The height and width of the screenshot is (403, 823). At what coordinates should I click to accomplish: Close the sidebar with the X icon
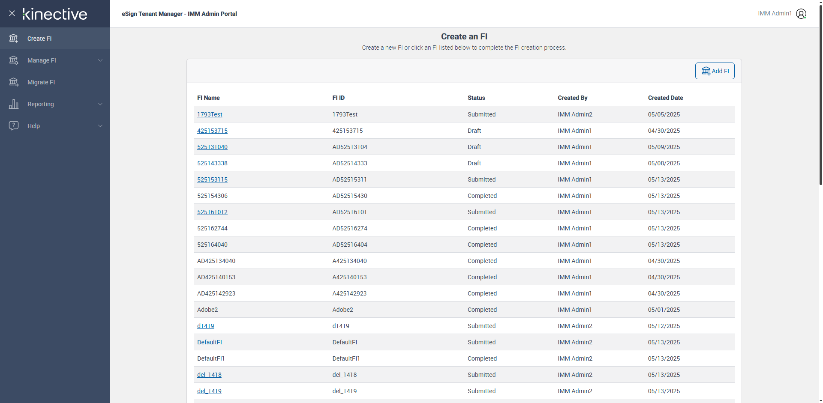12,13
